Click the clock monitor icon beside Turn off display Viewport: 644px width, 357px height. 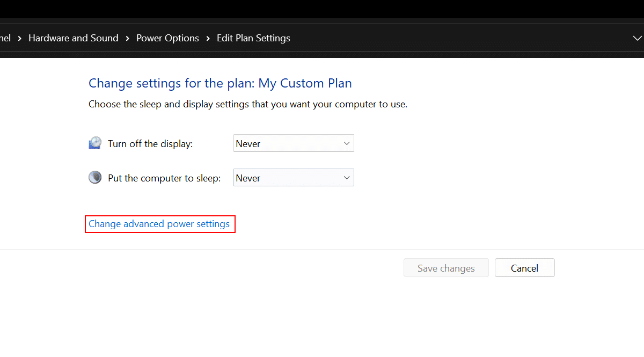coord(95,143)
